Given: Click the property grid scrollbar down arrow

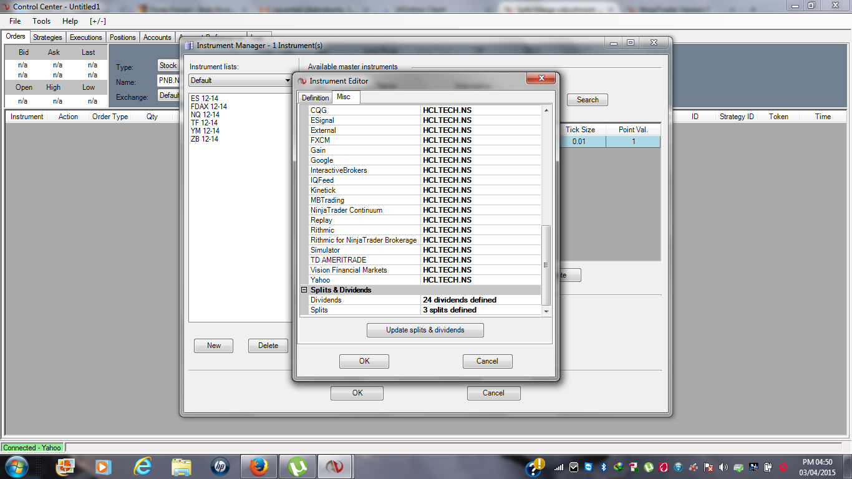Looking at the screenshot, I should (x=547, y=311).
